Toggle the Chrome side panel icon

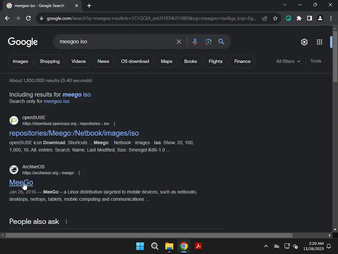click(x=310, y=19)
